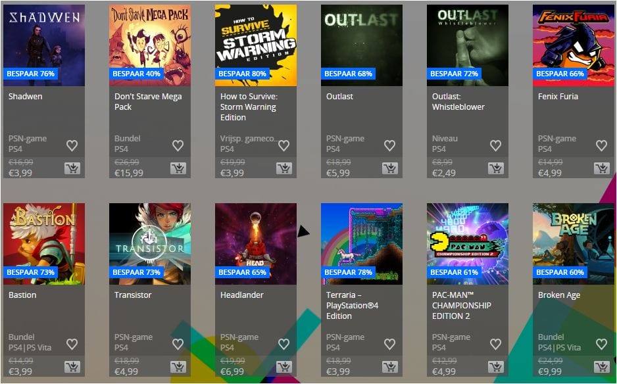Open the Headlander title link
617x384 pixels.
[242, 295]
